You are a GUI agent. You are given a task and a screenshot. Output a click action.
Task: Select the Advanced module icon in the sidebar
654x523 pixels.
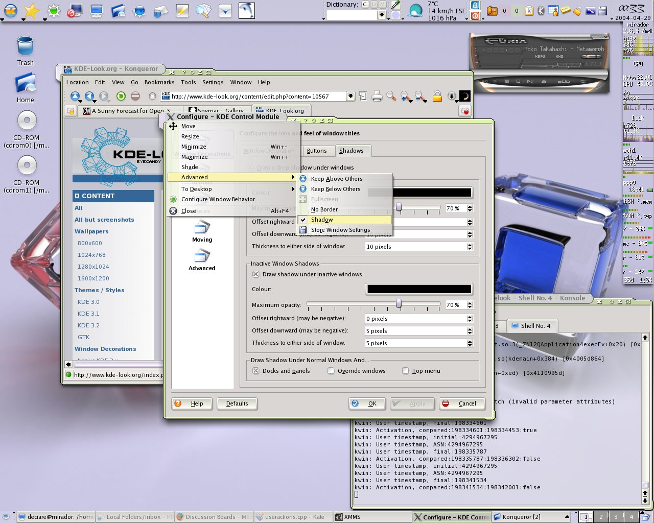click(x=202, y=259)
